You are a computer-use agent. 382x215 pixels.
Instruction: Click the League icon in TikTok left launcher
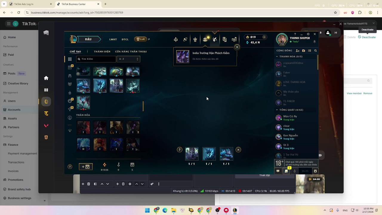46,102
